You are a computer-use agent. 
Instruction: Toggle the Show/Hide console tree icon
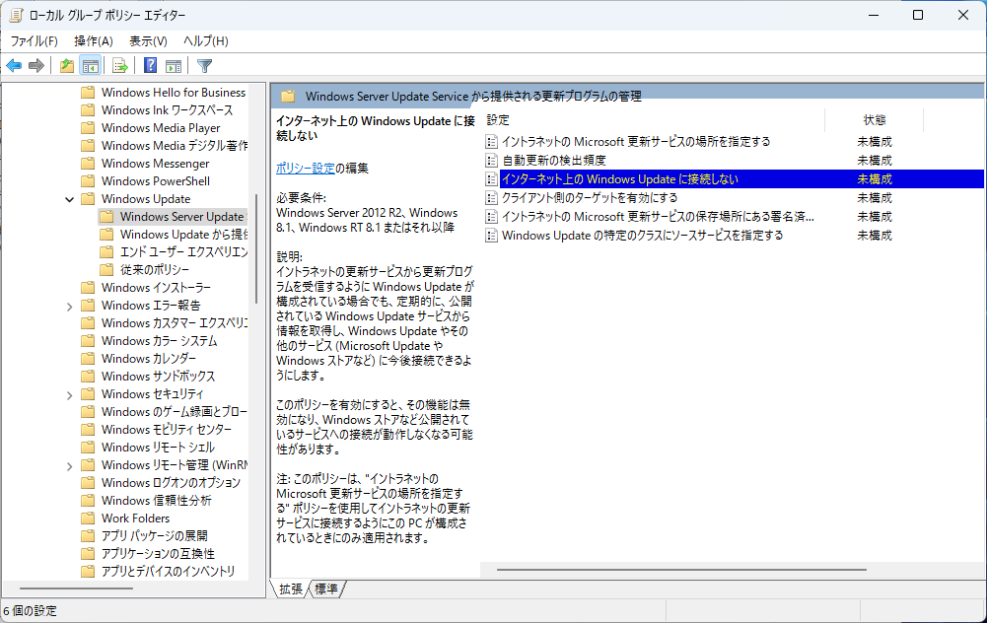(x=90, y=66)
